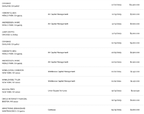Open WILSON, FRED donor entry
The image size is (144, 114).
pyautogui.click(x=8, y=89)
